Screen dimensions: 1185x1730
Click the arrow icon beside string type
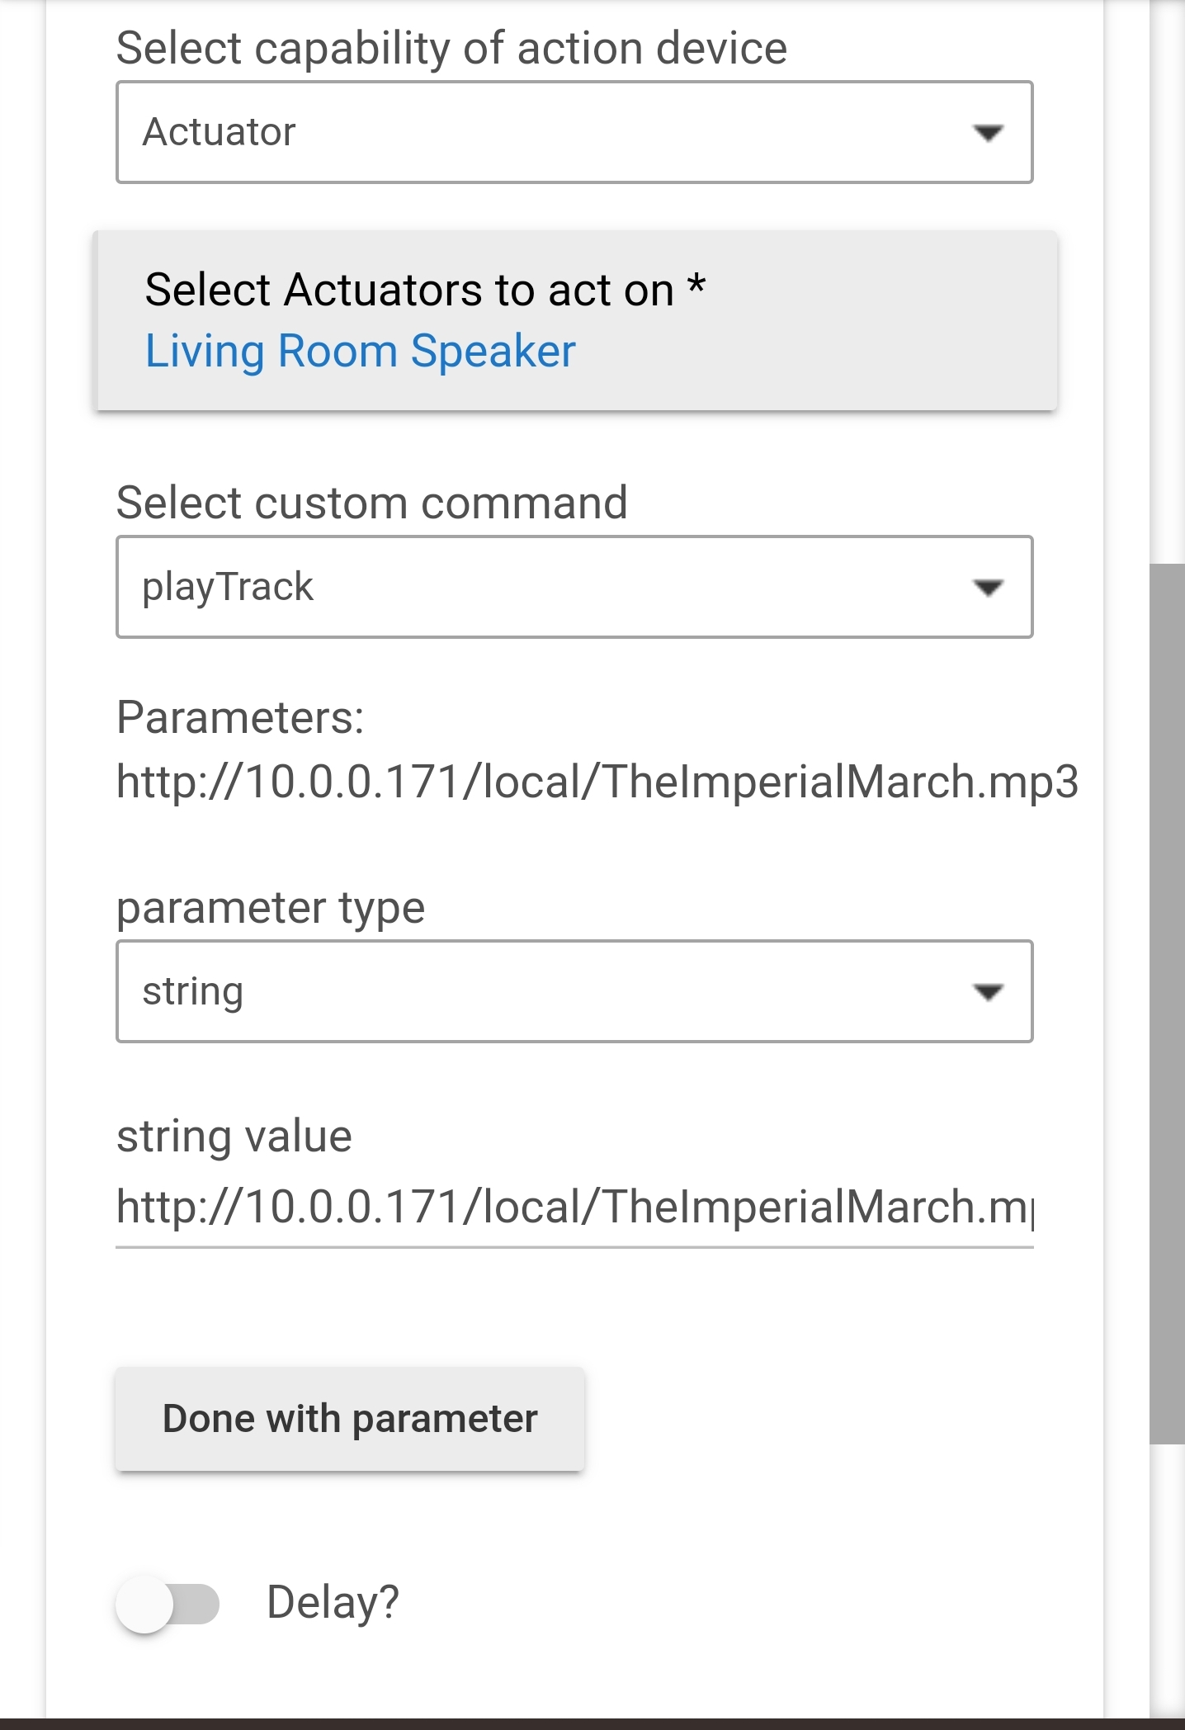988,992
